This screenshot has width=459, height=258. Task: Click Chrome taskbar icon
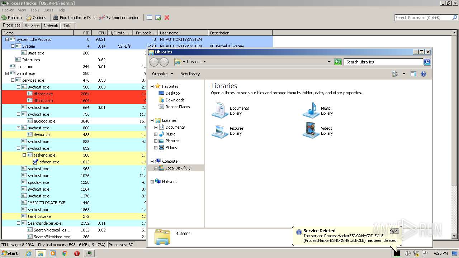[x=65, y=253]
